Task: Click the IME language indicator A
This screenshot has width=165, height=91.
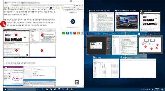Action: click(150, 89)
